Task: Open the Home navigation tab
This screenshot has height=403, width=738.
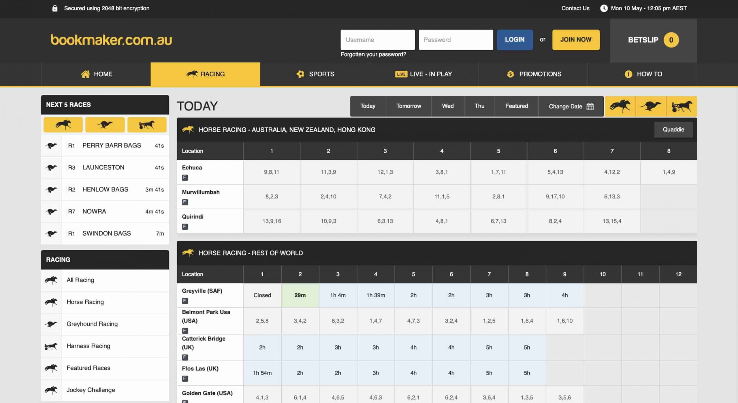Action: pos(96,74)
